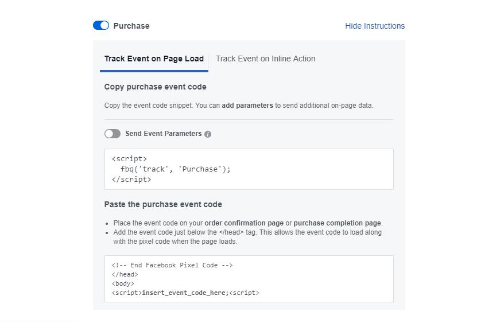The image size is (504, 323).
Task: Click the Send Event Parameters label text
Action: coord(163,134)
